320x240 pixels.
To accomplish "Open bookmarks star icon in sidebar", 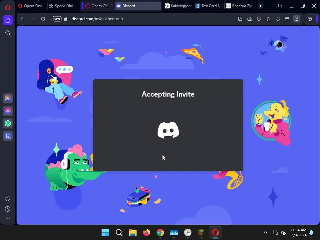I will (x=8, y=33).
